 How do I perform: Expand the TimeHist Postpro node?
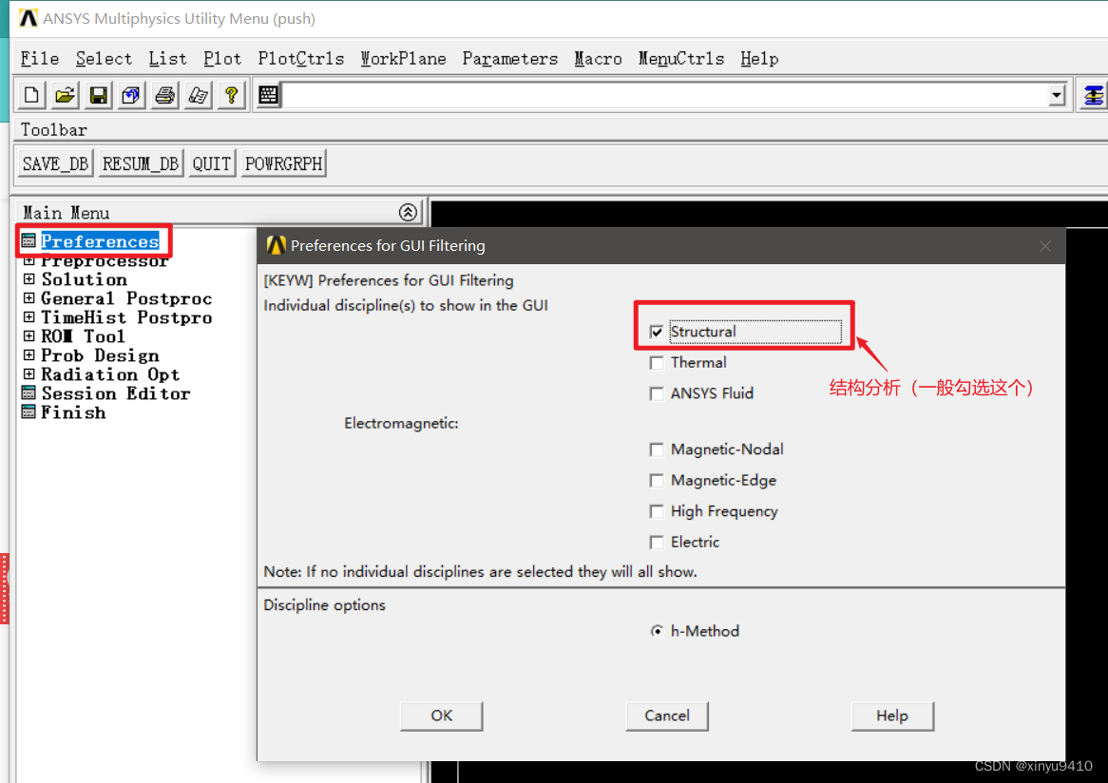tap(29, 317)
